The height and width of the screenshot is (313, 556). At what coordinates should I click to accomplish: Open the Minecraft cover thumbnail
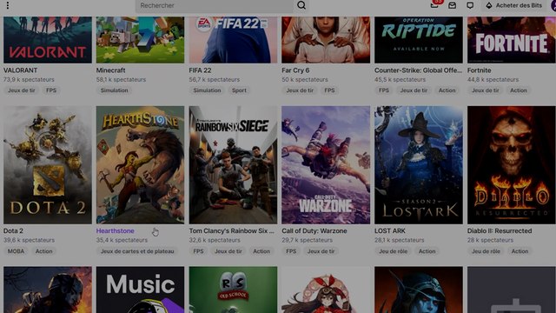pyautogui.click(x=140, y=40)
